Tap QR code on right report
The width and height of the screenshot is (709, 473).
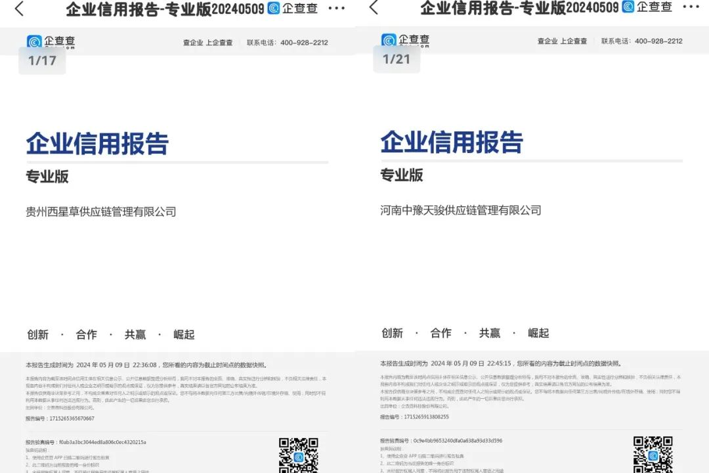(x=653, y=454)
